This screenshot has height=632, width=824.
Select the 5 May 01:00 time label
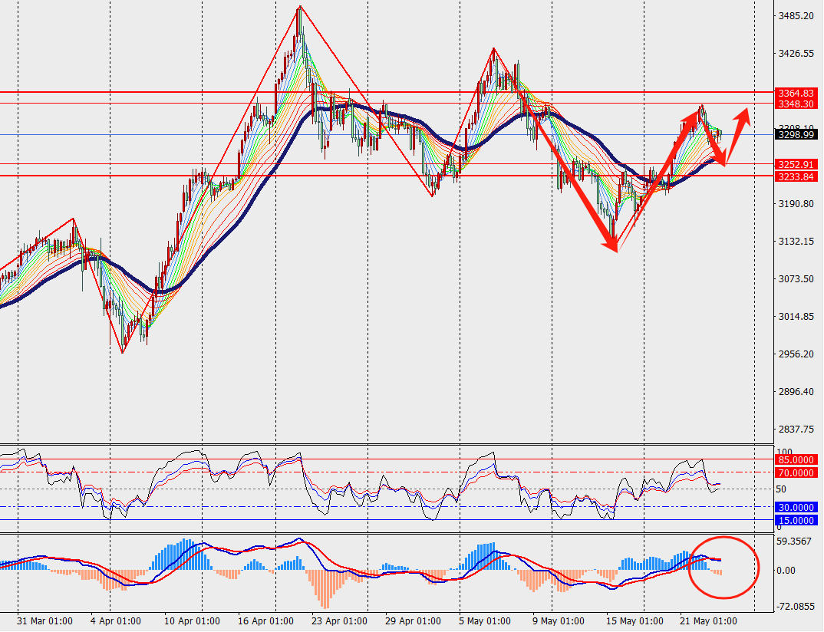(x=483, y=620)
